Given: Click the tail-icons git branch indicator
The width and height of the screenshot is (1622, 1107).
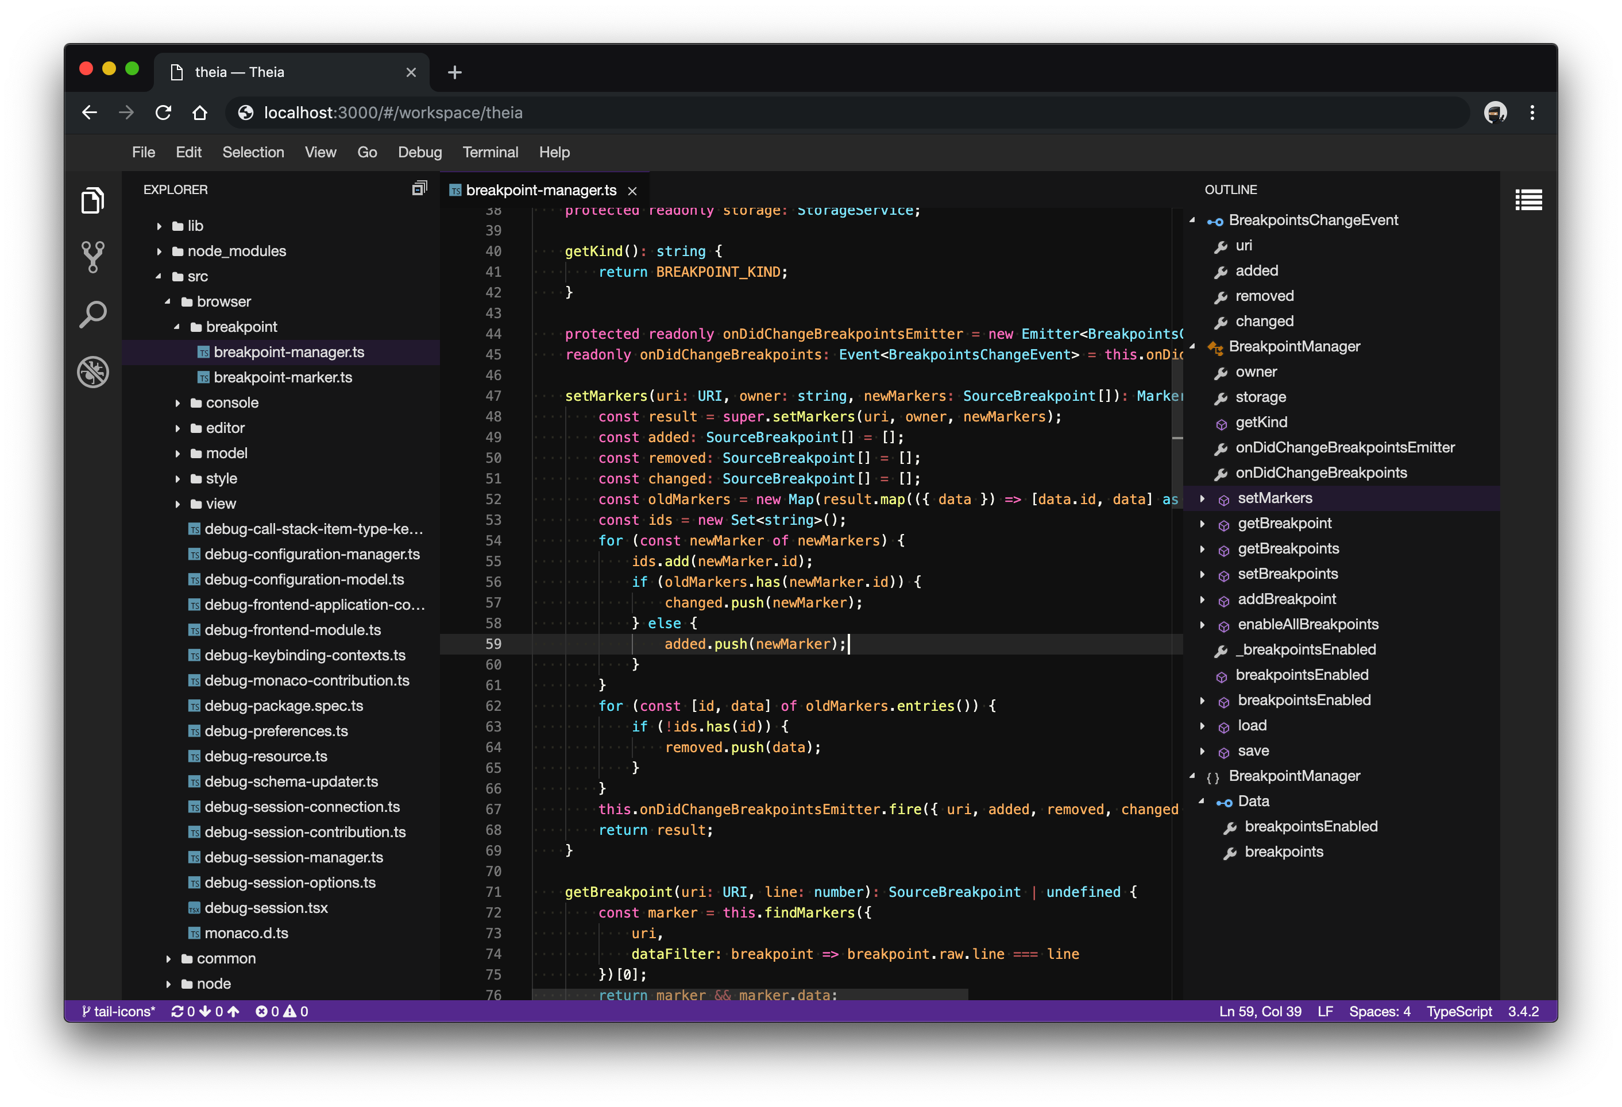Looking at the screenshot, I should tap(119, 1011).
